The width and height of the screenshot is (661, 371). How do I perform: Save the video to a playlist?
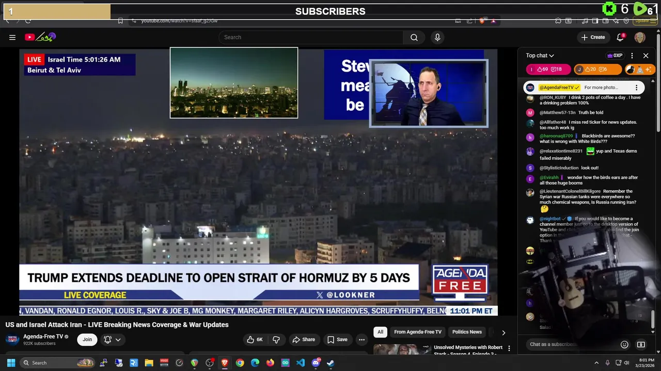click(x=337, y=340)
